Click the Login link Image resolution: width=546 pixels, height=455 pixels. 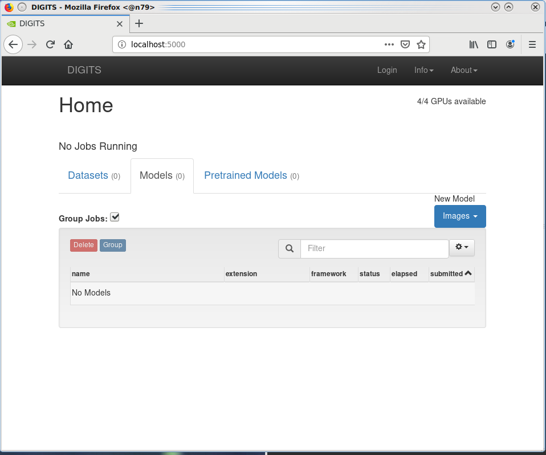point(387,70)
